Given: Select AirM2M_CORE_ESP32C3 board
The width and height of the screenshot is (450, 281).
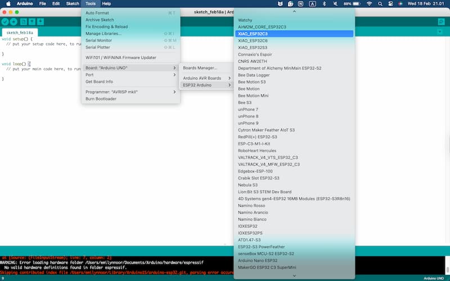Looking at the screenshot, I should click(294, 27).
